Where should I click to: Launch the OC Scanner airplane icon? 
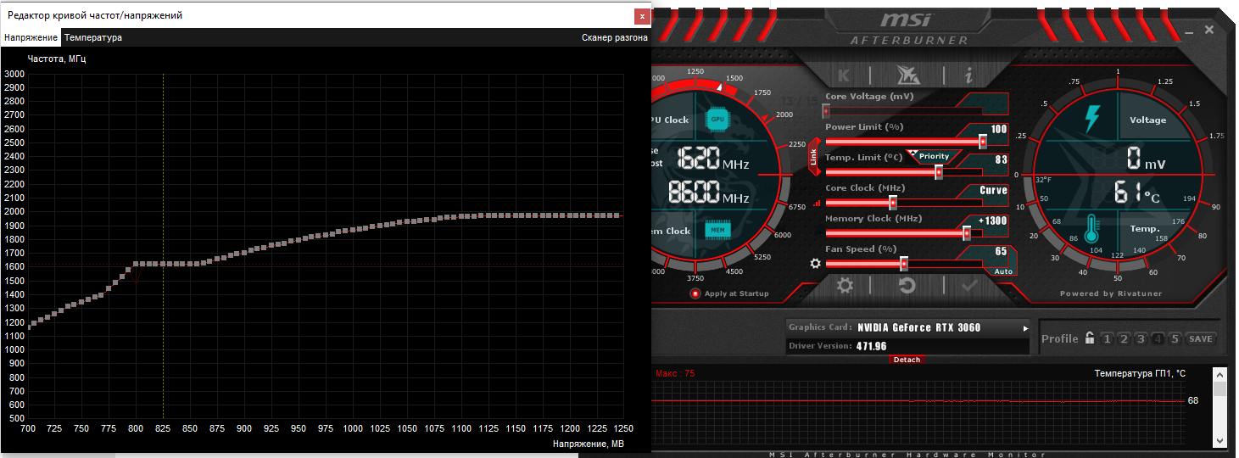click(907, 75)
